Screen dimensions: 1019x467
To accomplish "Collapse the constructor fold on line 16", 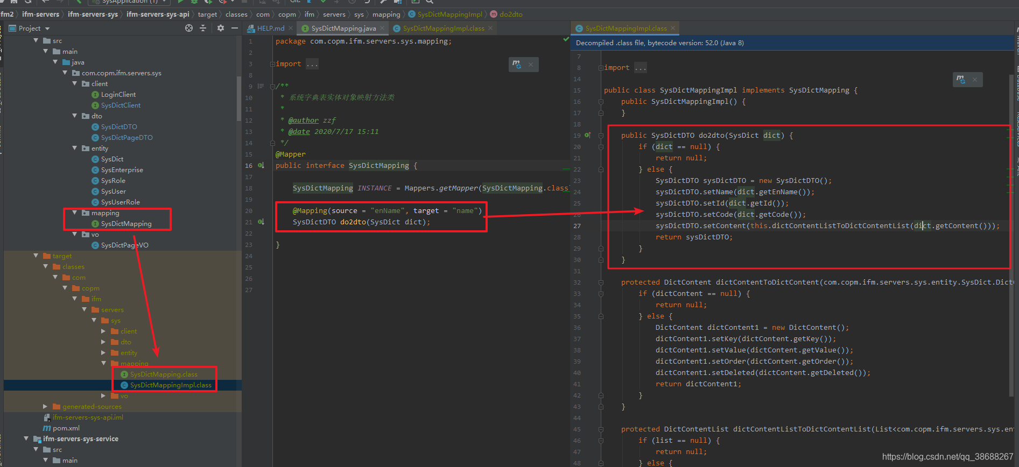I will [x=601, y=102].
